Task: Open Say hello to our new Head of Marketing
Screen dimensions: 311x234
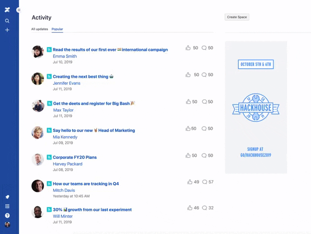Action: click(94, 130)
